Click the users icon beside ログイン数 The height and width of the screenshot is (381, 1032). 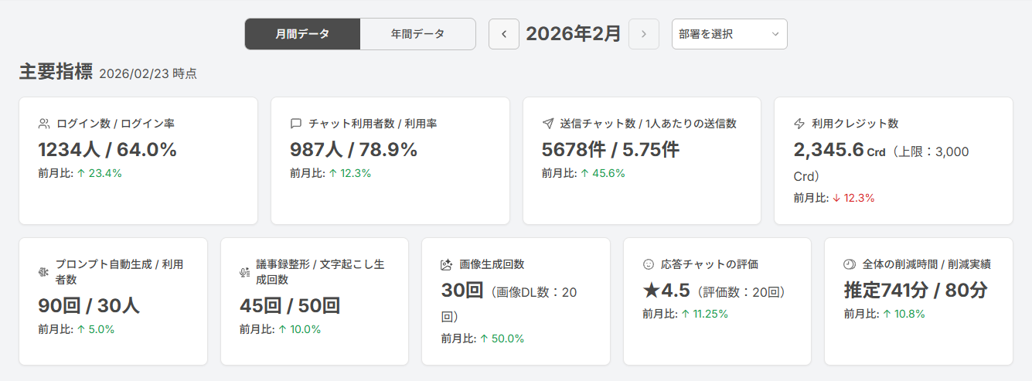click(x=44, y=124)
